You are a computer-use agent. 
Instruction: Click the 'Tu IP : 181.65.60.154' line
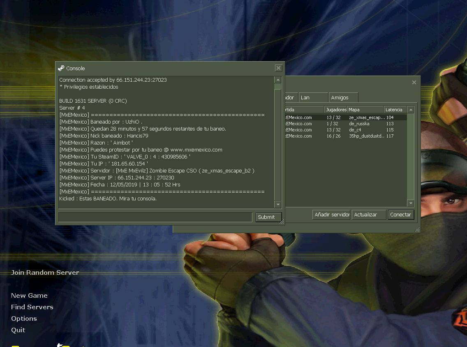[x=104, y=164]
